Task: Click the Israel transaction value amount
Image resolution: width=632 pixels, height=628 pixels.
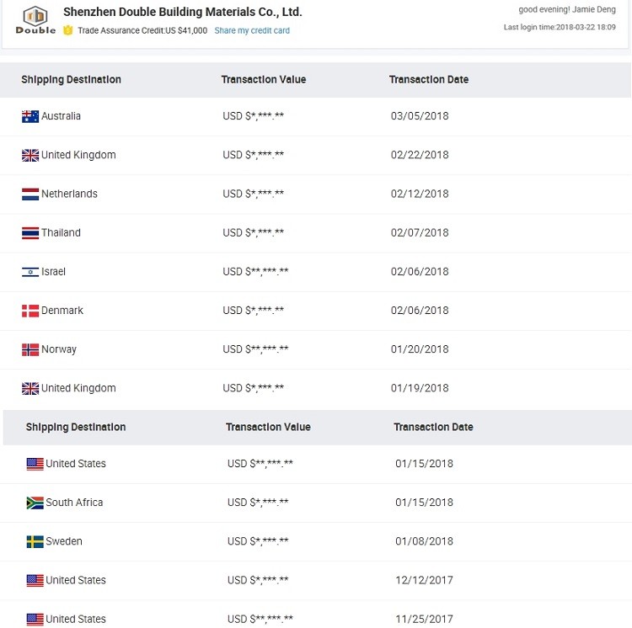Action: pos(255,272)
